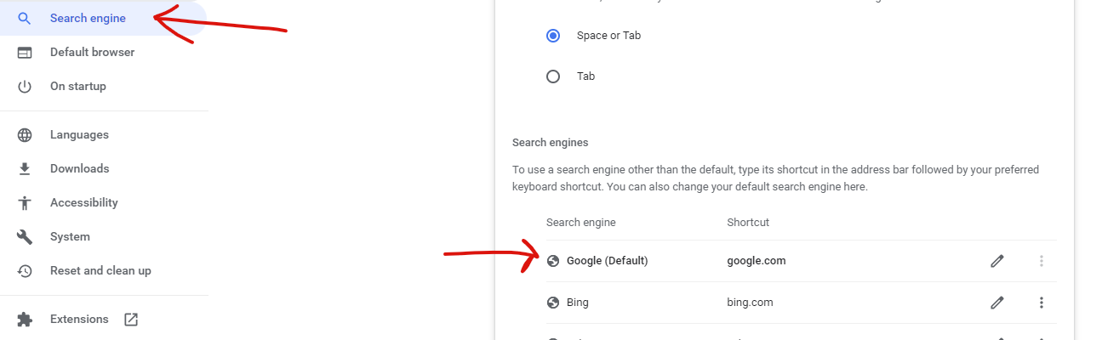Screen dimensions: 1102x340
Task: Click the Reset and clean up icon
Action: pos(25,271)
